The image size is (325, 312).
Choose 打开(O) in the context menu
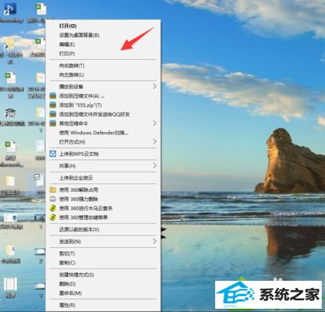point(68,26)
